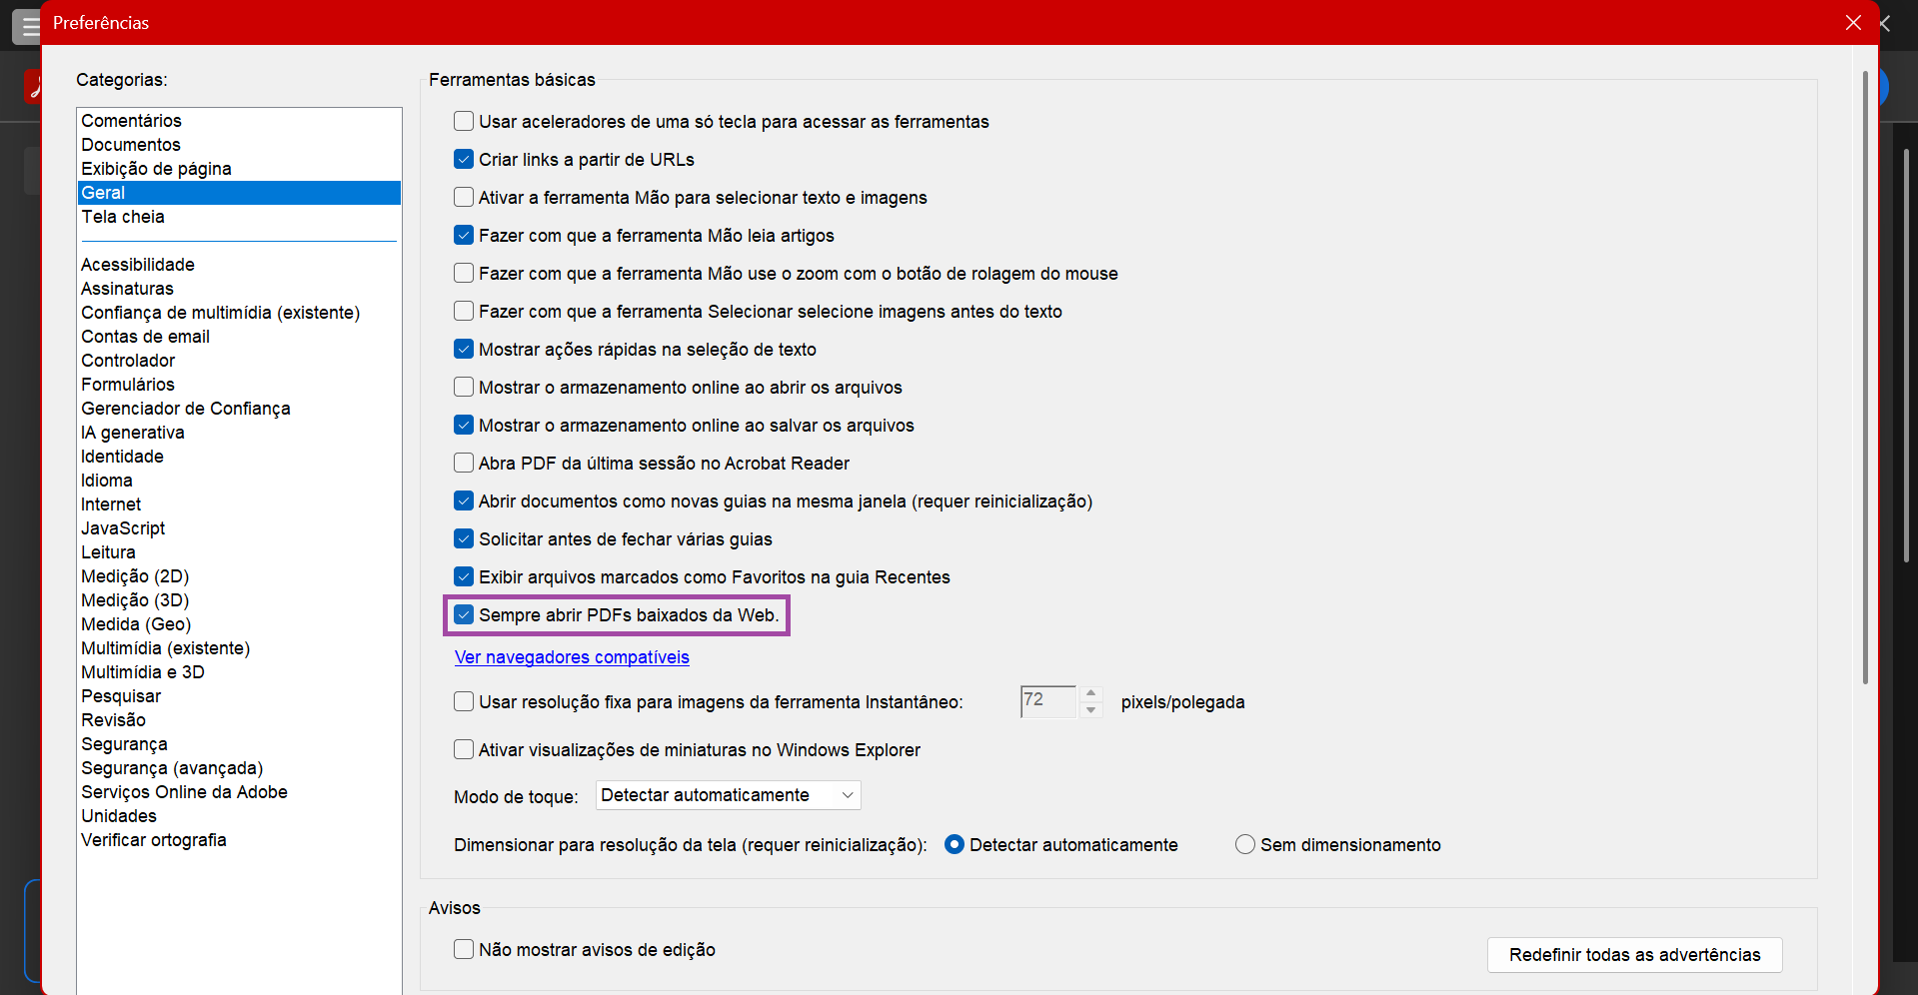Open Medição (2D) category
Screen dimensions: 1918x995
[x=239, y=576]
